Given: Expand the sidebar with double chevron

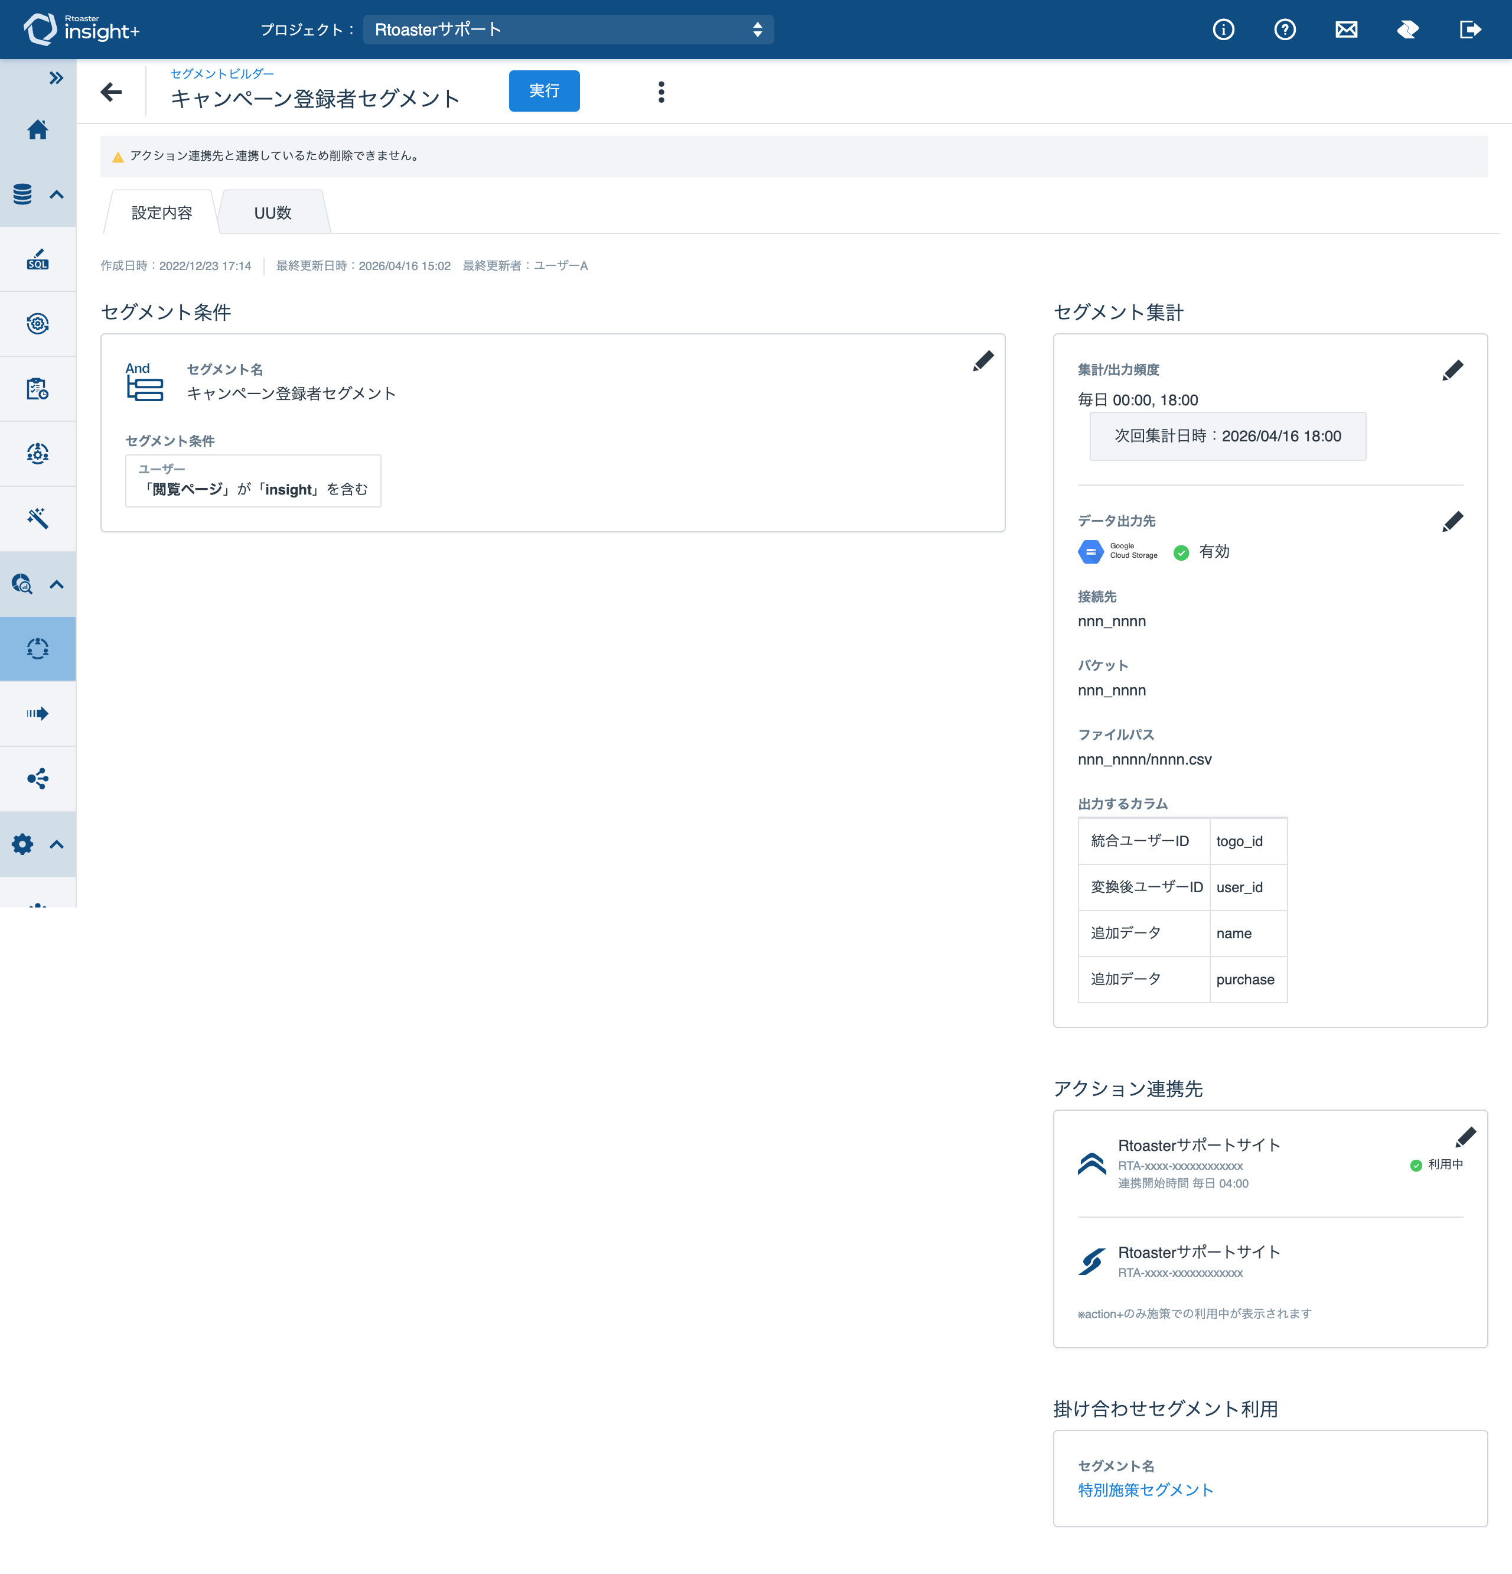Looking at the screenshot, I should pos(56,78).
